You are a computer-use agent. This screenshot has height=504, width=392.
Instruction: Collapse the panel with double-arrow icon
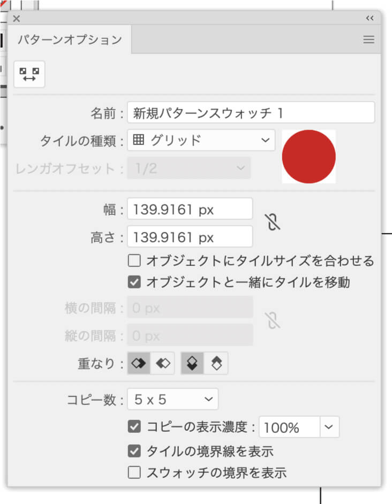(x=370, y=18)
